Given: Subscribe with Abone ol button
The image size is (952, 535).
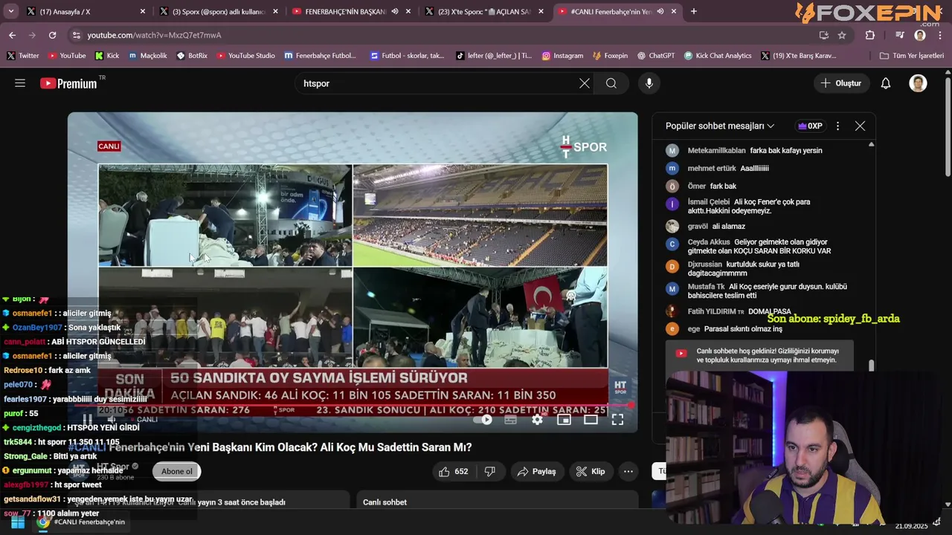Looking at the screenshot, I should [x=177, y=471].
